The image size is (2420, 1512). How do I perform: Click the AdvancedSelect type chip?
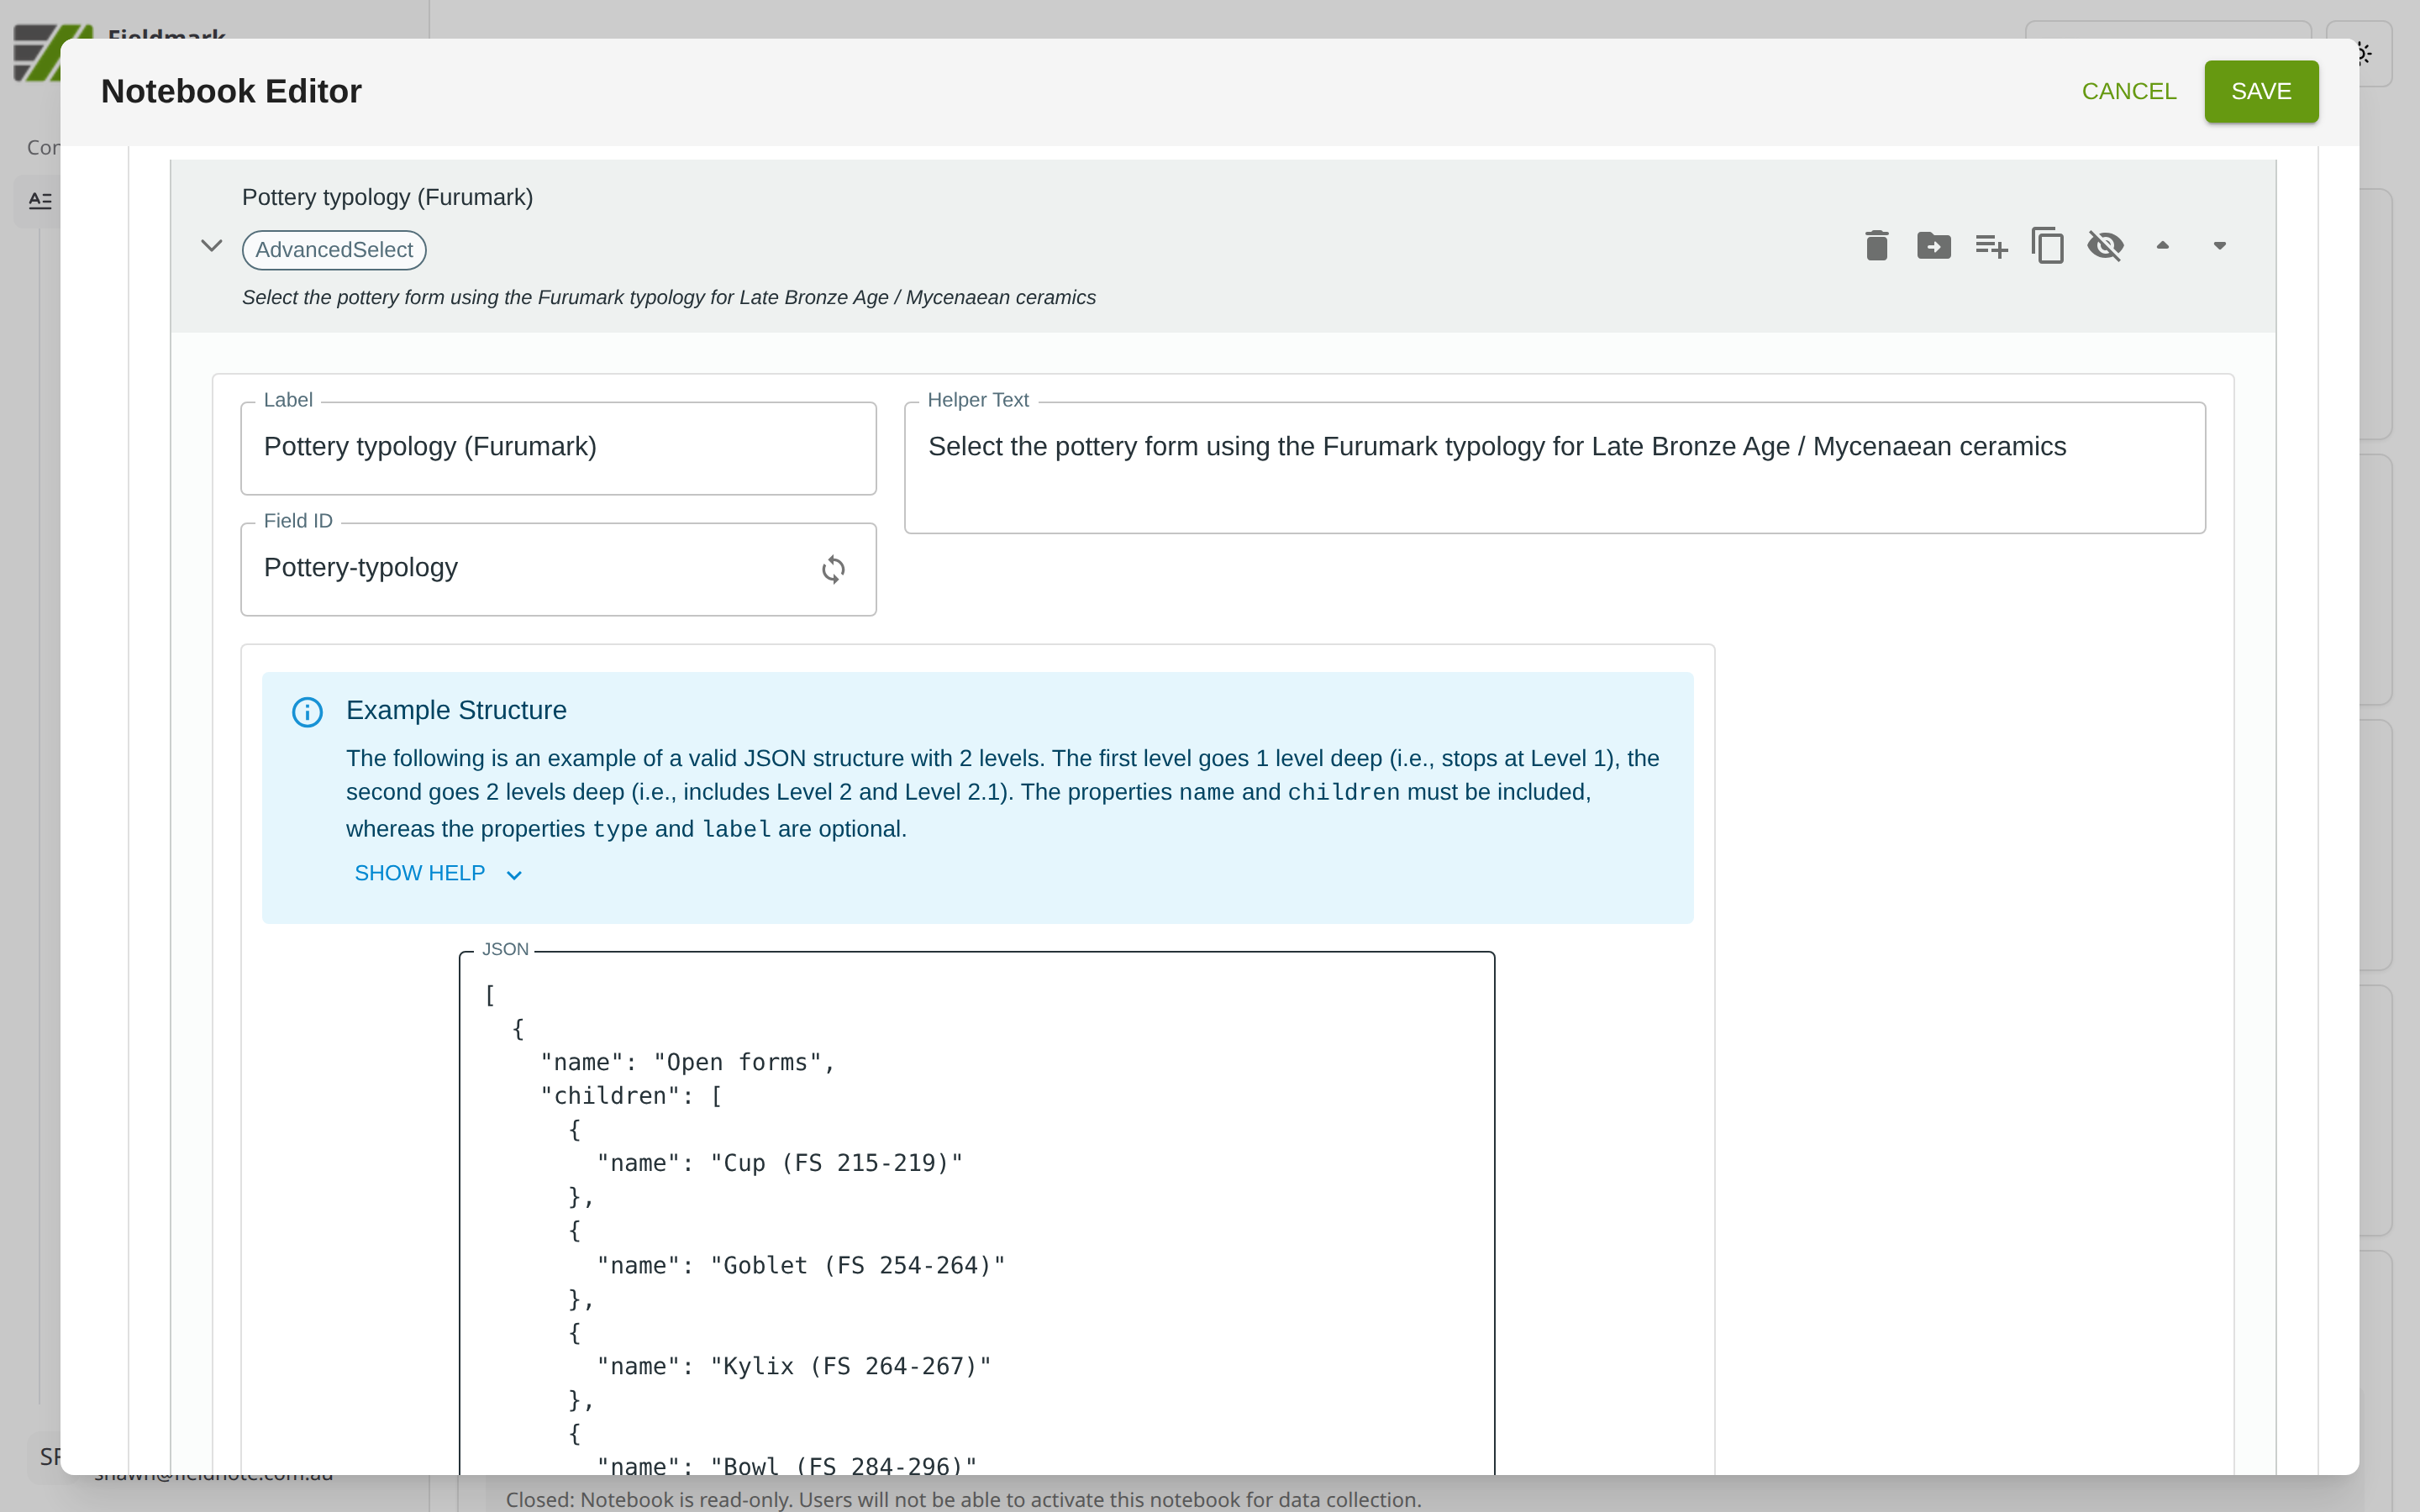pyautogui.click(x=334, y=250)
